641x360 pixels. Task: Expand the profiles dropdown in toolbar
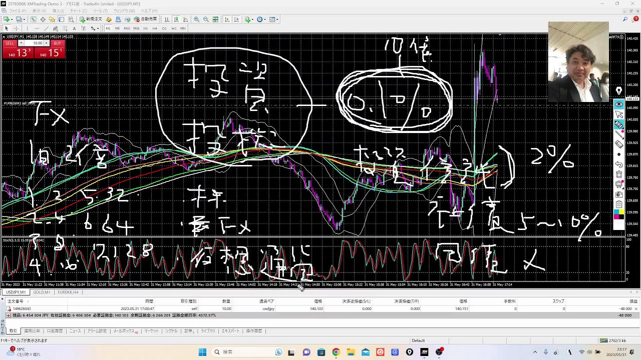(24, 19)
